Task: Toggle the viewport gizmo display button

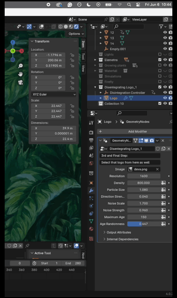Action: pyautogui.click(x=29, y=27)
